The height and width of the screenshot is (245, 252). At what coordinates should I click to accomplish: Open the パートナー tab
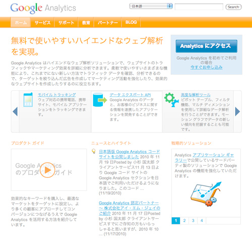click(x=108, y=22)
